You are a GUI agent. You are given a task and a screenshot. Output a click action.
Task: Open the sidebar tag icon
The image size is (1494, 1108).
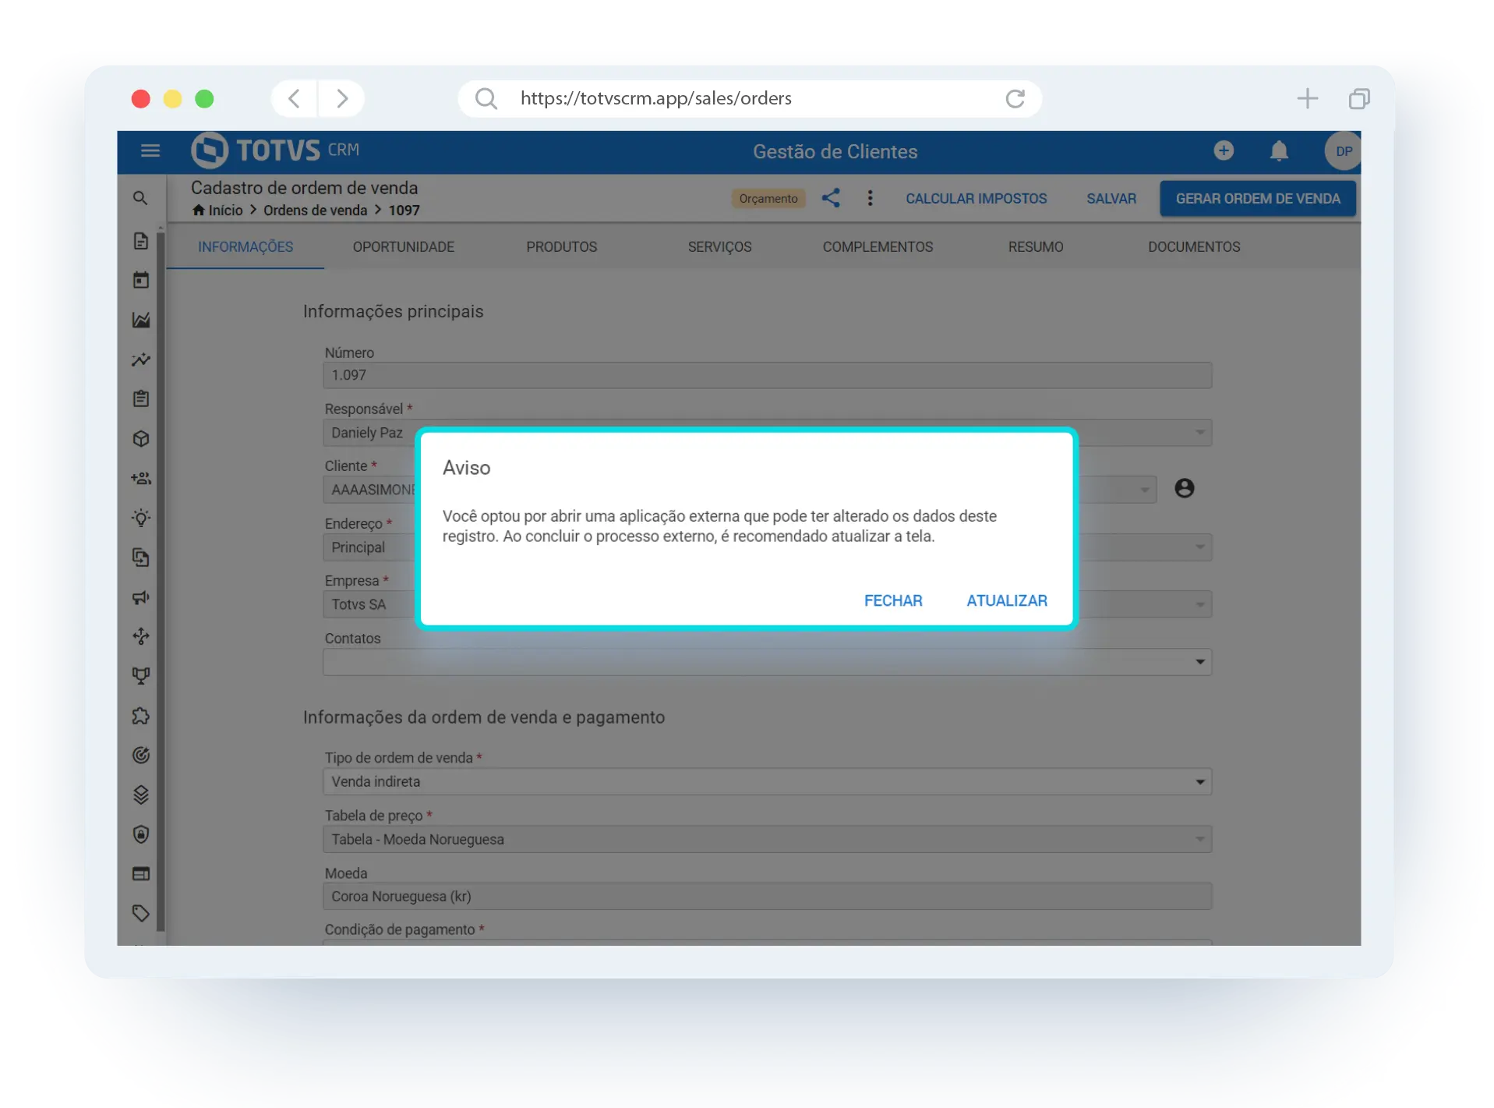click(x=140, y=913)
